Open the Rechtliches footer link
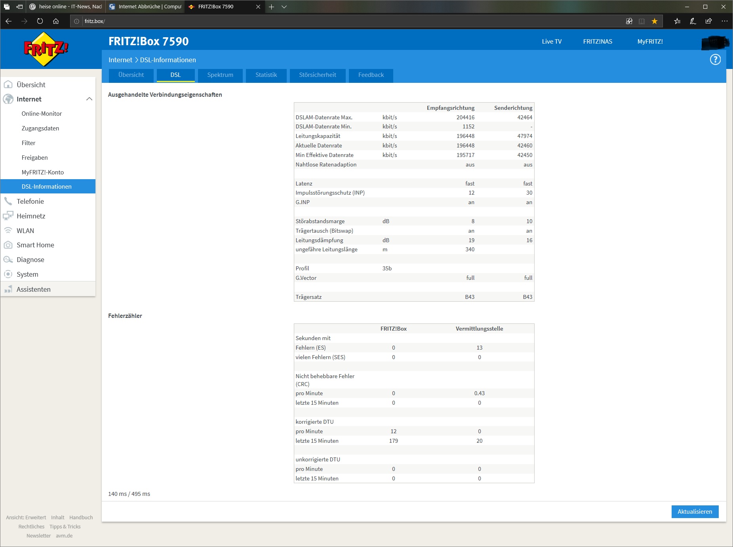The image size is (733, 547). (x=31, y=526)
